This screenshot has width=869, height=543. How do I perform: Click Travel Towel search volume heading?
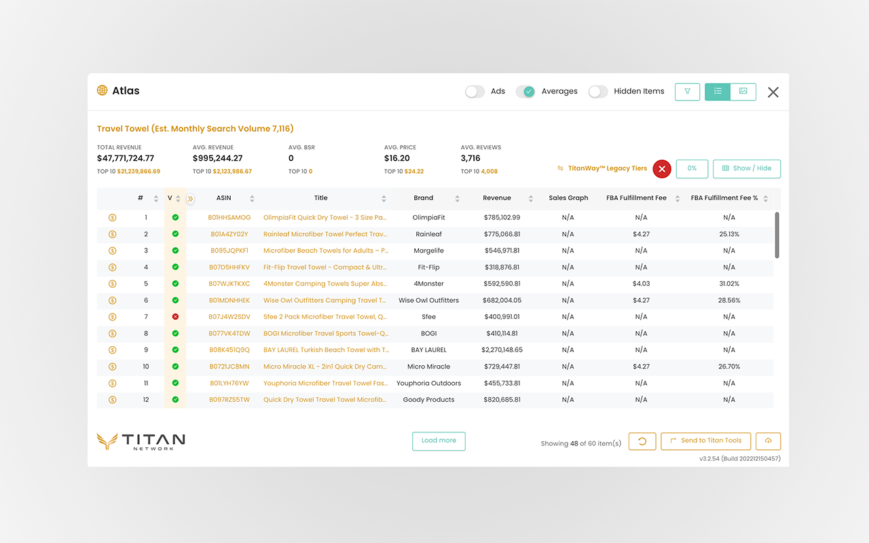(196, 129)
